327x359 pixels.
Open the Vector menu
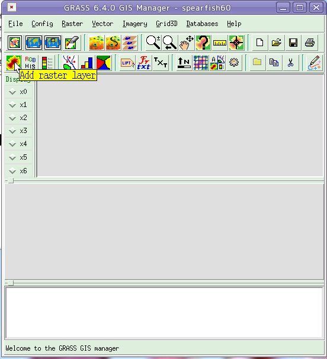[x=102, y=24]
